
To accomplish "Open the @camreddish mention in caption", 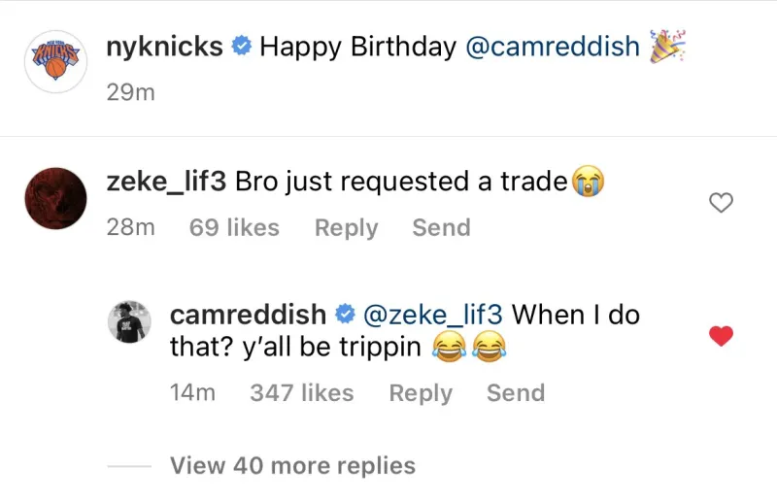I will [554, 47].
